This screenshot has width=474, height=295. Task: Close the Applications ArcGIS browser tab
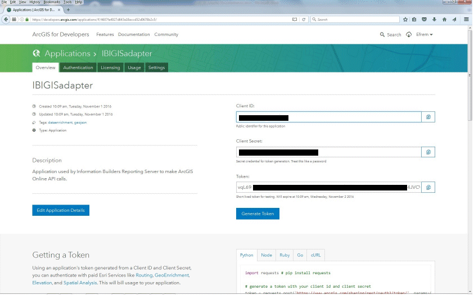coord(59,10)
